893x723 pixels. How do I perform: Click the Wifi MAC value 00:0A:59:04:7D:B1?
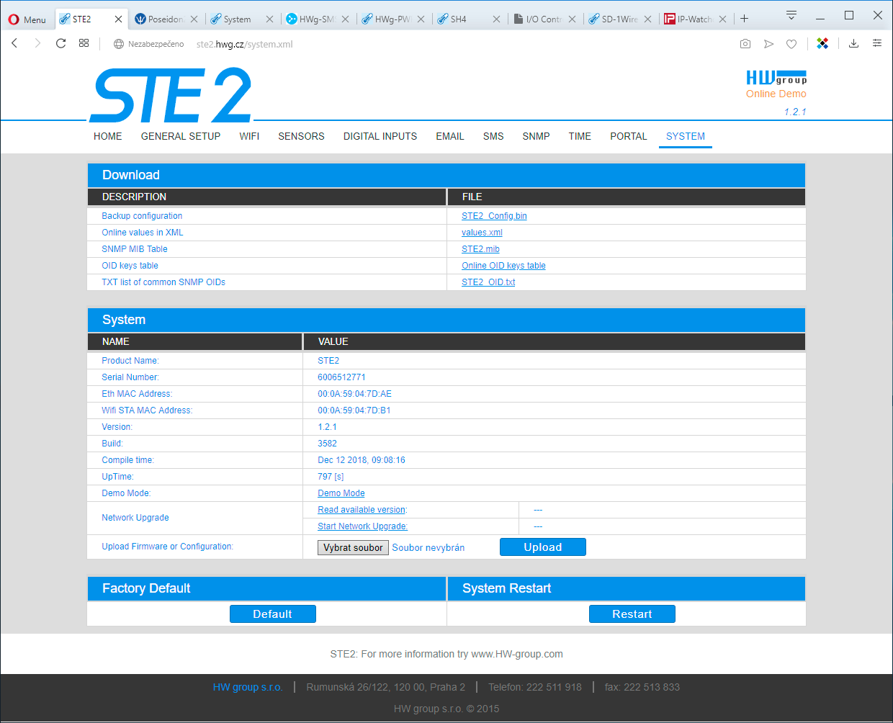coord(354,410)
